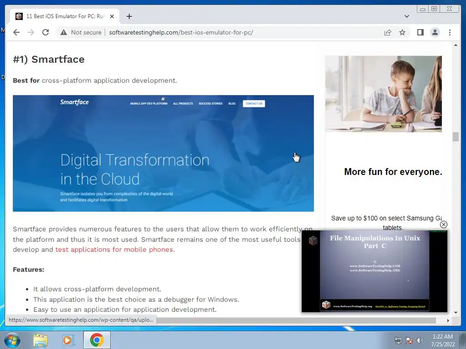
Task: Open the Save up to $100 Samsung ad text
Action: coord(386,223)
